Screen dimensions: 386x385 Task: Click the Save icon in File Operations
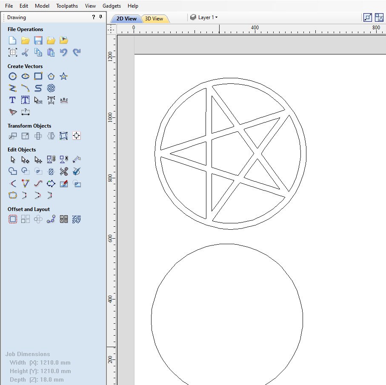[38, 40]
